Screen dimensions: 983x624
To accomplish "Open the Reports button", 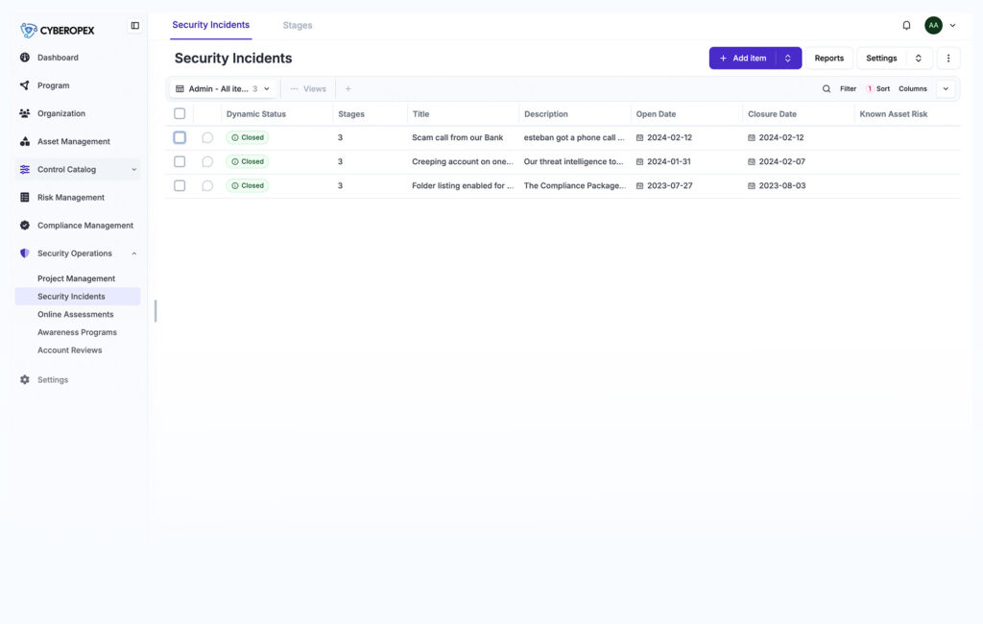I will 828,59.
